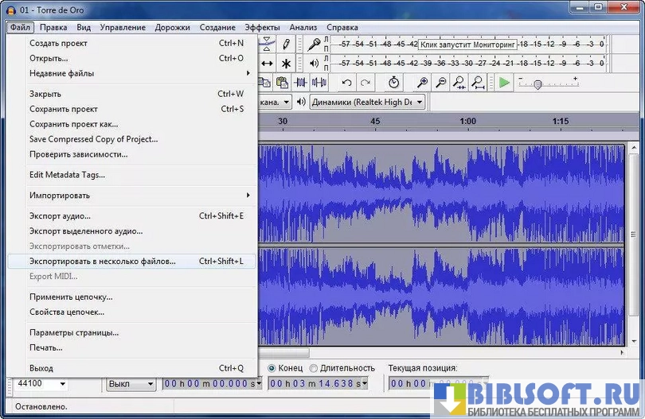The width and height of the screenshot is (645, 419).
Task: Select the Конец radio button
Action: [x=272, y=368]
